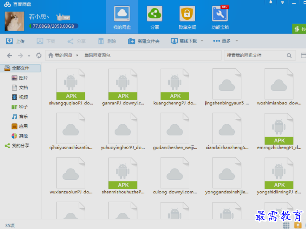This screenshot has width=306, height=229.
Task: Expand the 更多 dropdown arrow
Action: tap(237, 41)
